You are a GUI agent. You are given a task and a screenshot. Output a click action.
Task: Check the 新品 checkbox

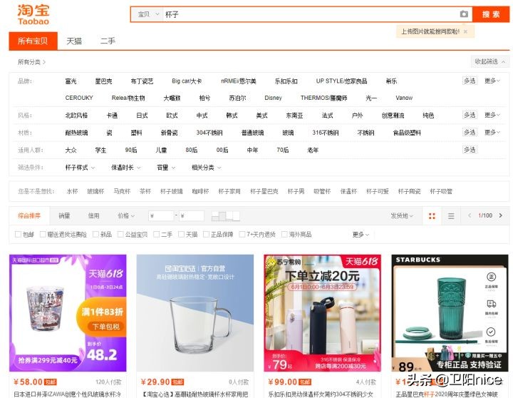point(95,234)
